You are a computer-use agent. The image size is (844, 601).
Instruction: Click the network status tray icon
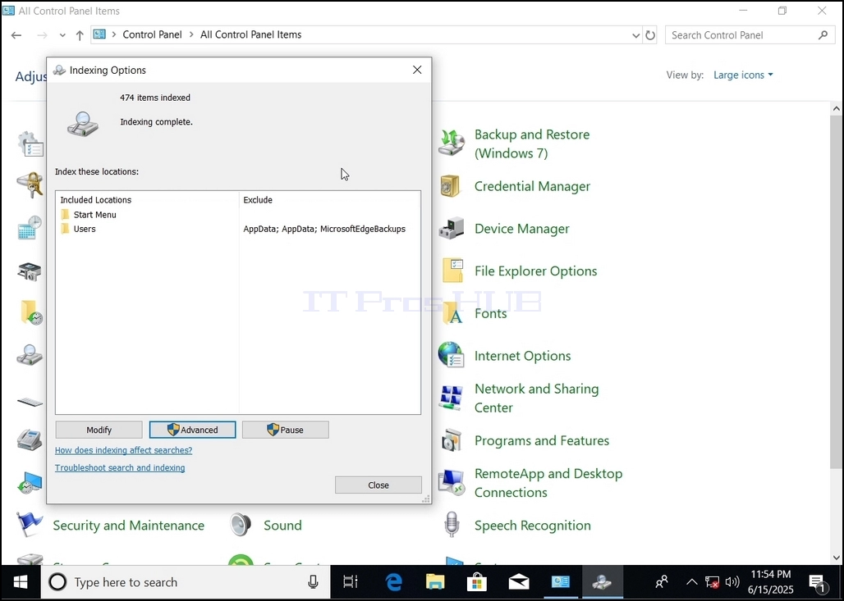pos(712,582)
